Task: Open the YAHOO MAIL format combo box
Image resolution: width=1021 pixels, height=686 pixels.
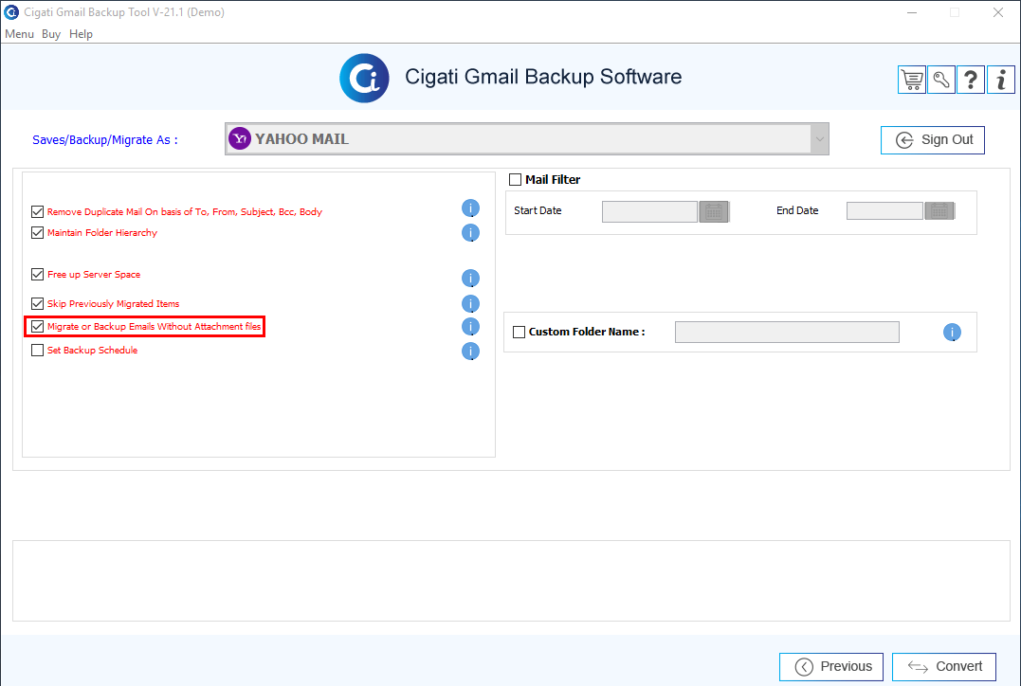Action: pos(527,138)
